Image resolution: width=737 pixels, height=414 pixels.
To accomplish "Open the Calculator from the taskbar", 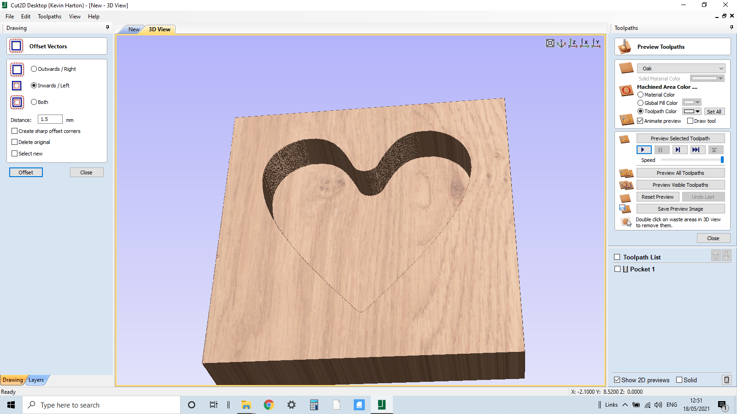I will [x=314, y=405].
